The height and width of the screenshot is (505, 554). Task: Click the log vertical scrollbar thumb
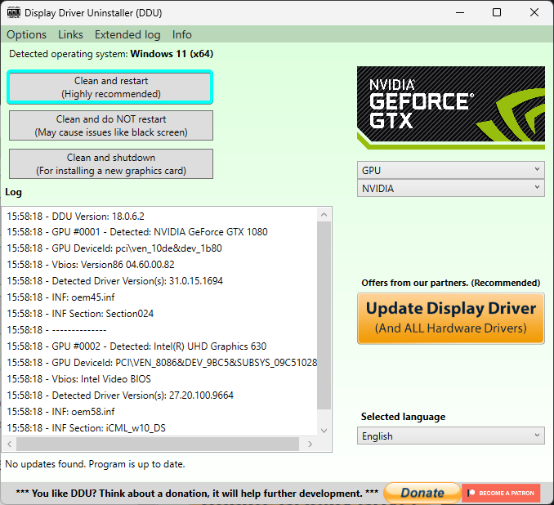tap(324, 315)
